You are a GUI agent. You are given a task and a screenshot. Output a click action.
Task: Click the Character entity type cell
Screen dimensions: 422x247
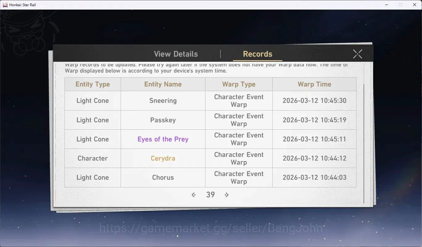click(93, 158)
